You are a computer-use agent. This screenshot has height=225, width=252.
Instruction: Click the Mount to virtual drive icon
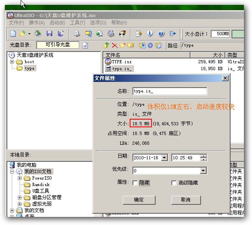point(111,34)
